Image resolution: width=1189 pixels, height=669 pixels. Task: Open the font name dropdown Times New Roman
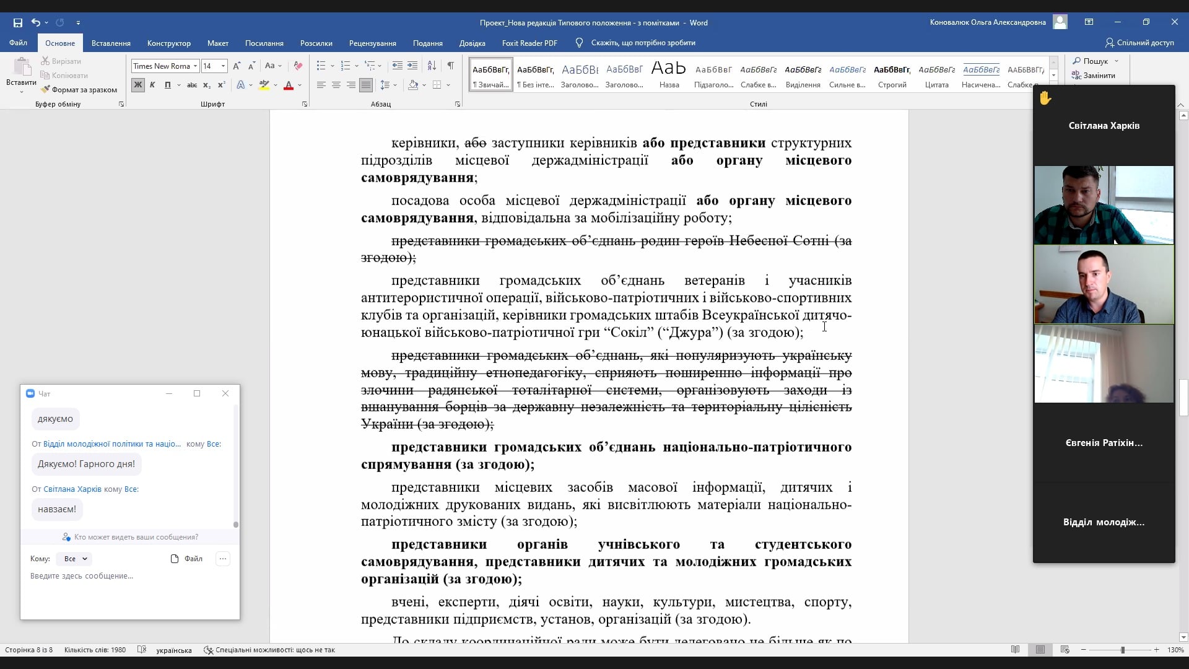195,66
